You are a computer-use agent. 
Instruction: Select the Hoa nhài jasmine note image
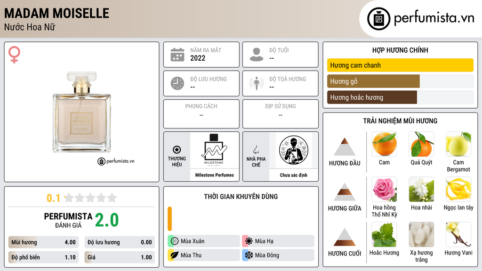pyautogui.click(x=421, y=189)
